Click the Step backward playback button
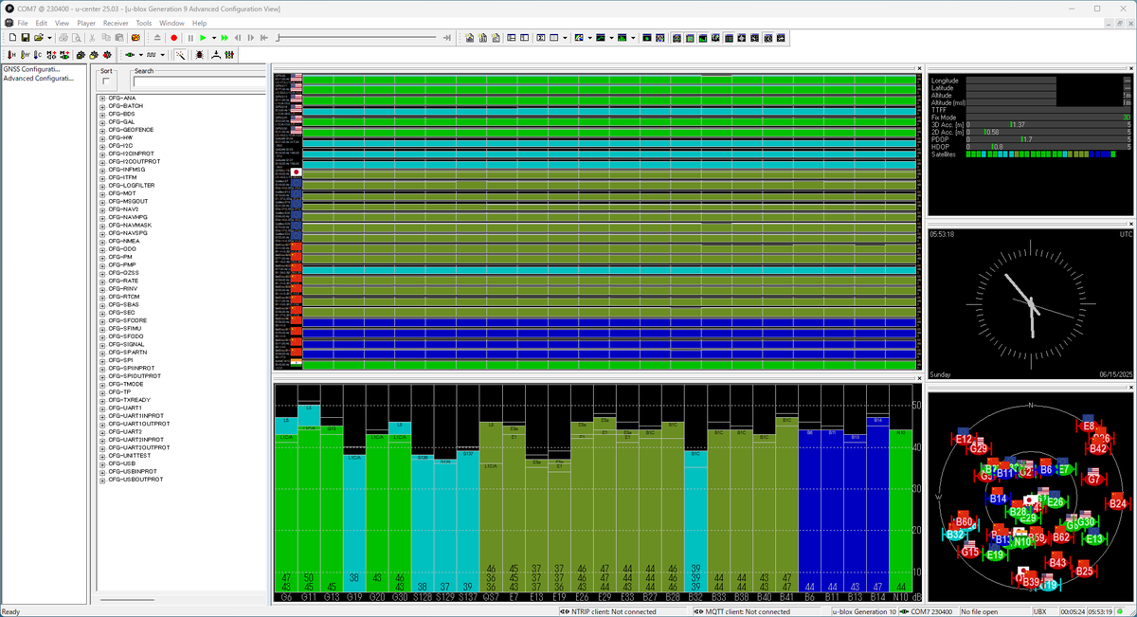This screenshot has width=1137, height=617. pyautogui.click(x=238, y=38)
